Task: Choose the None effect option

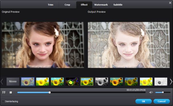Action: [x=13, y=81]
